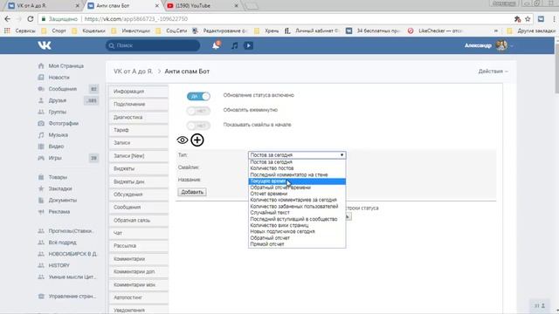Image resolution: width=559 pixels, height=314 pixels.
Task: Toggle Обновлять ежеминутно switch
Action: click(198, 111)
